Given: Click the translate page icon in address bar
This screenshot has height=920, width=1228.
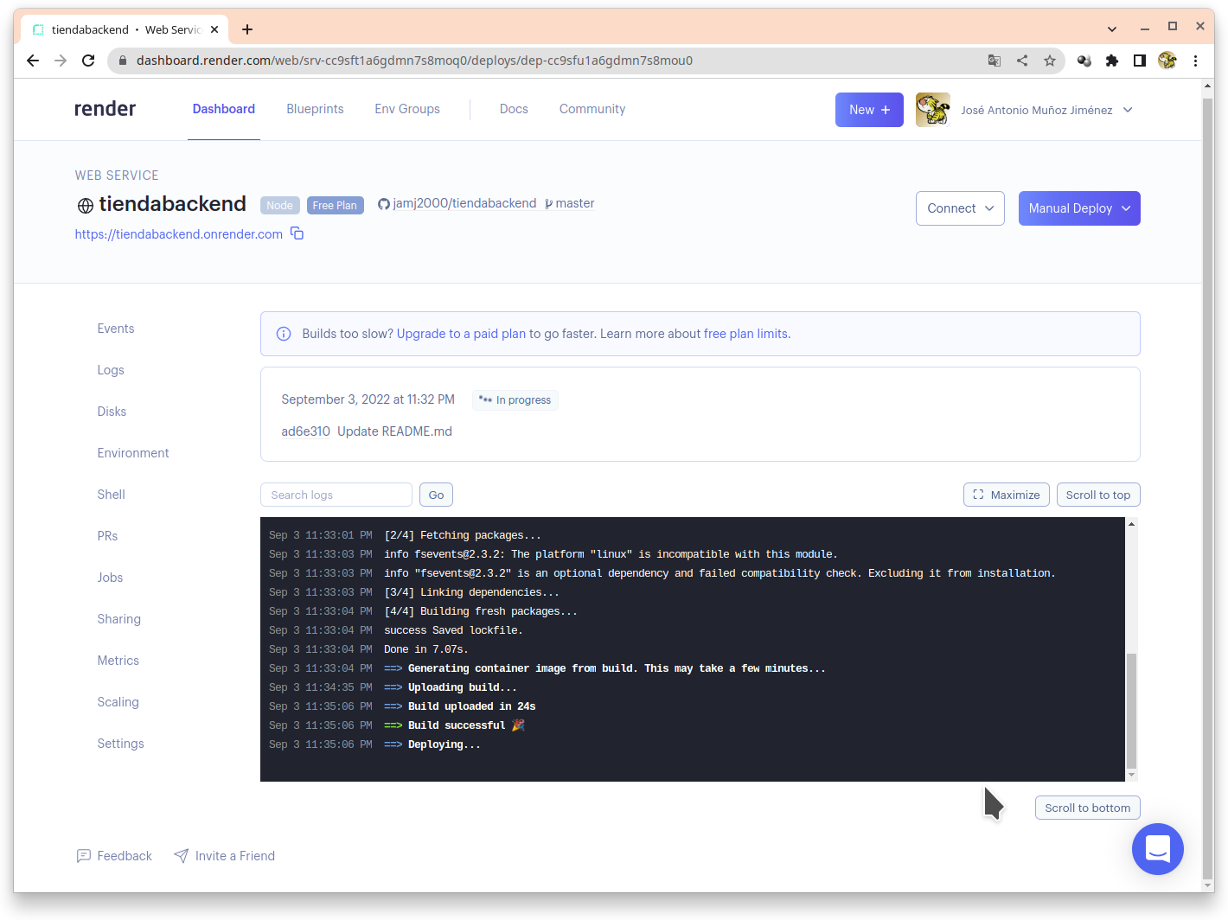Looking at the screenshot, I should (x=995, y=61).
